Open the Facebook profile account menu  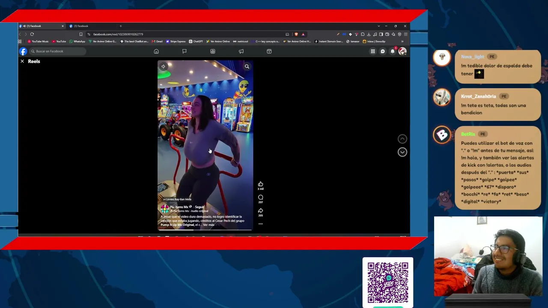point(402,51)
